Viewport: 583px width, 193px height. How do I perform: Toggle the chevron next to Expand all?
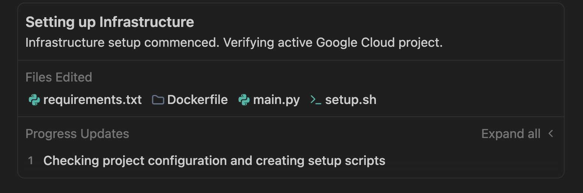[551, 134]
